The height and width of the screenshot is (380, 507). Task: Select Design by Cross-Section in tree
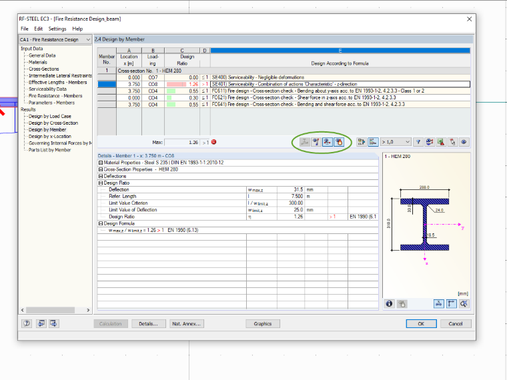[x=53, y=123]
